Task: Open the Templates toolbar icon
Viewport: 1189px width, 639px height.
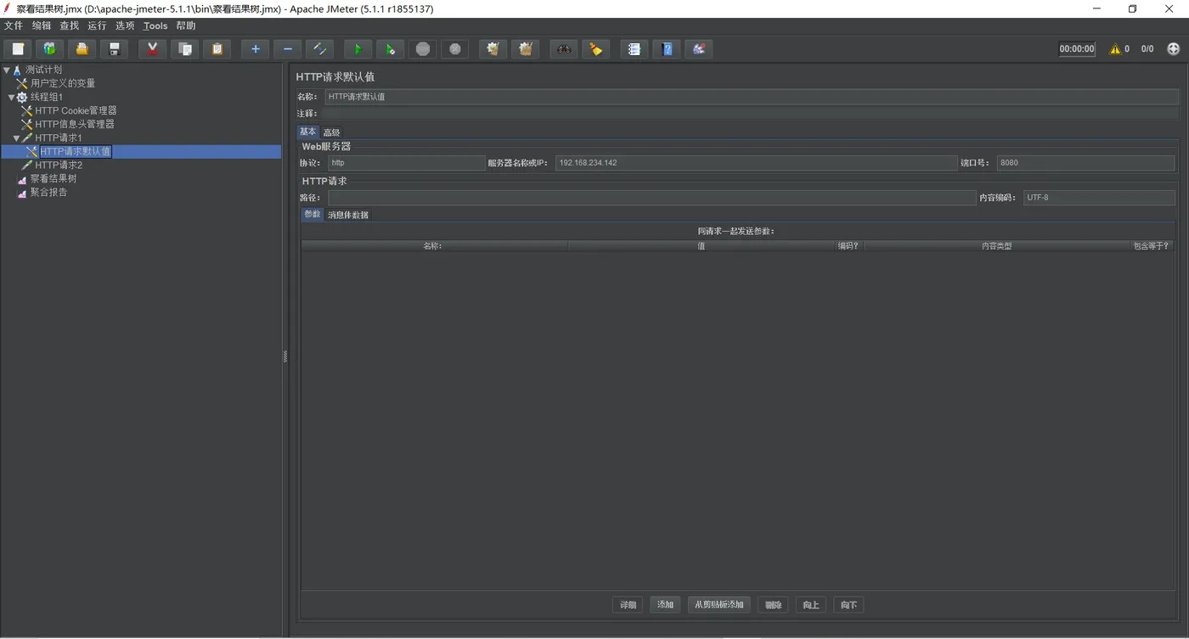Action: point(49,49)
